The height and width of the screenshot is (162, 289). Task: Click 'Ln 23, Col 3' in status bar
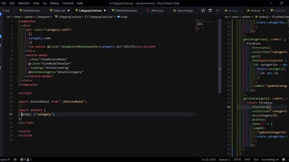tap(209, 159)
